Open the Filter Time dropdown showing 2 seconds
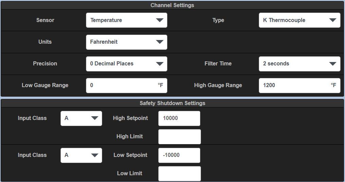Viewport: 345px width, 182px height. pyautogui.click(x=299, y=64)
